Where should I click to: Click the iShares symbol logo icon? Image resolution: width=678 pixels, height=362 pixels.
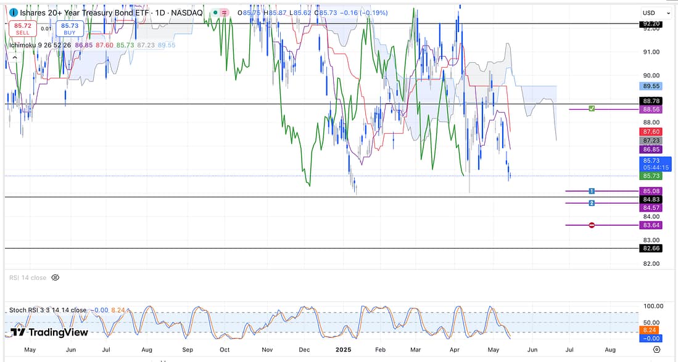click(x=14, y=13)
